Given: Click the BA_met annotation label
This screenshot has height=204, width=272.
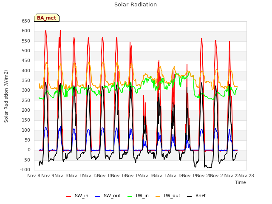Looking at the screenshot, I should [47, 18].
